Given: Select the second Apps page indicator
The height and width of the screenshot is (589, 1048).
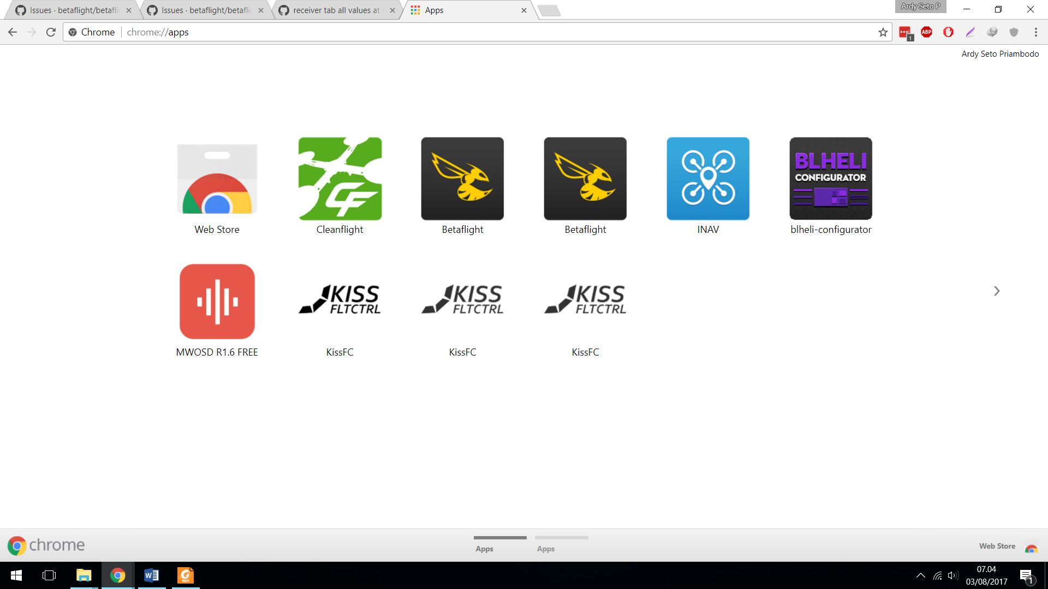Looking at the screenshot, I should [561, 544].
